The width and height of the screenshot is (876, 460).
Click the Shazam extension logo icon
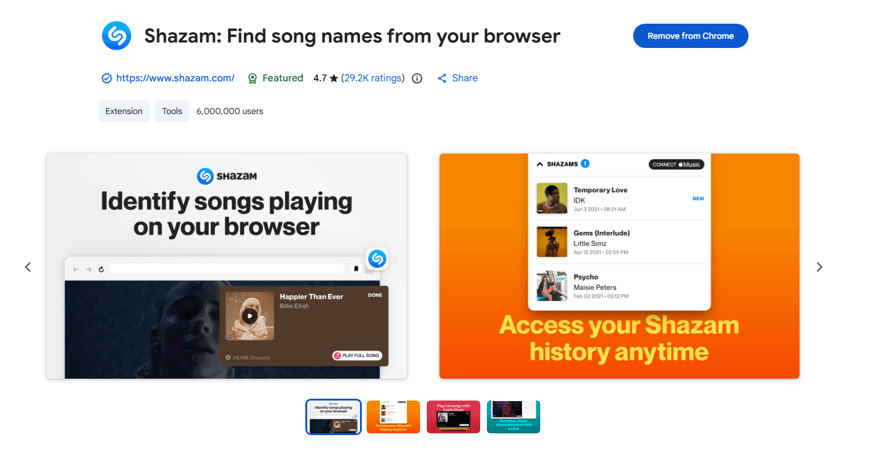pyautogui.click(x=116, y=36)
